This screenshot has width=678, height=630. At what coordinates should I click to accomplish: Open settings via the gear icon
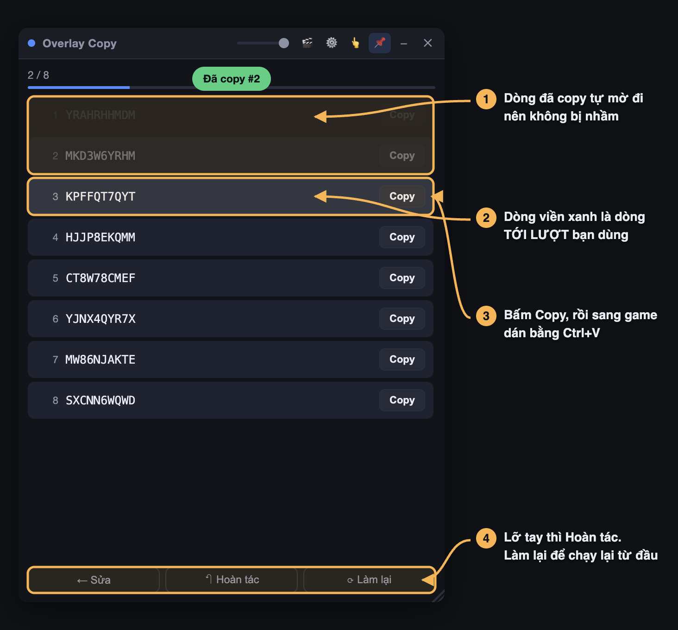(332, 43)
